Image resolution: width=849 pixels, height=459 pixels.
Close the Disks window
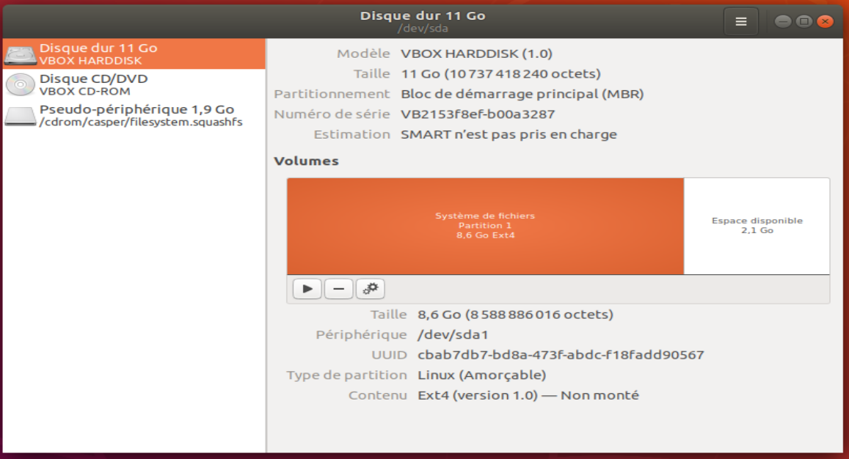(x=826, y=21)
